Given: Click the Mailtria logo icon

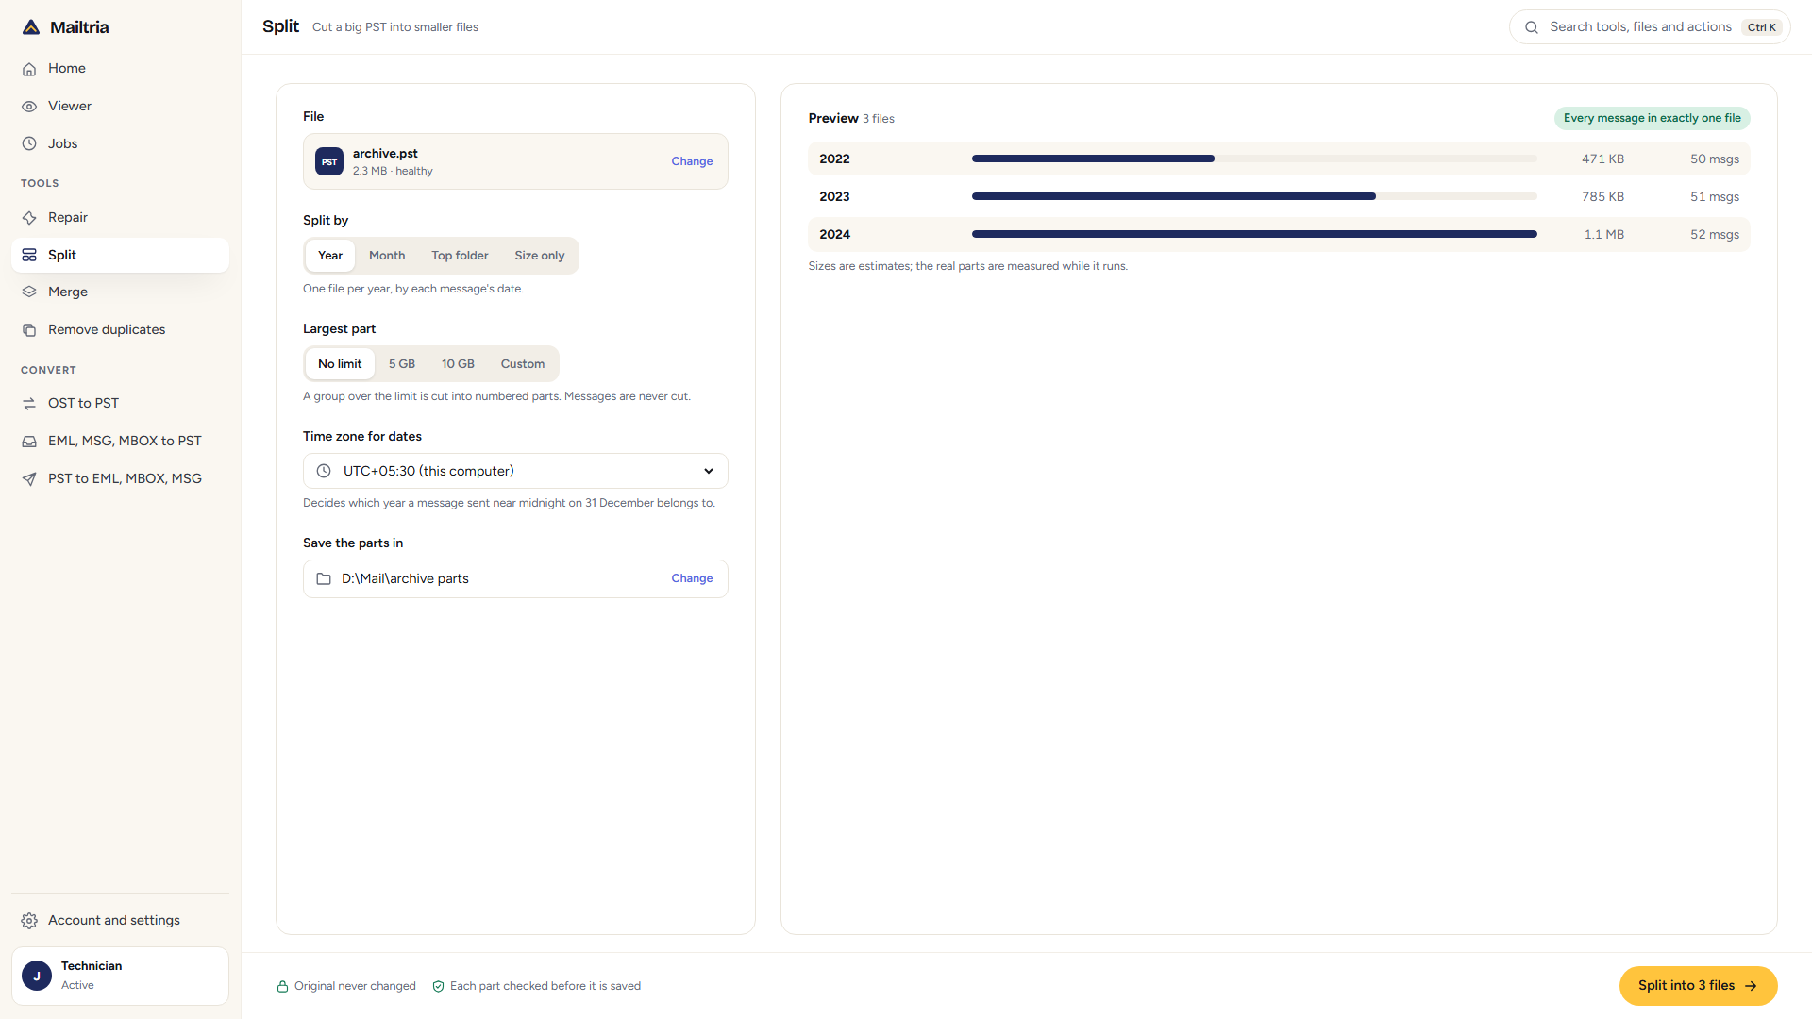Looking at the screenshot, I should pos(31,27).
